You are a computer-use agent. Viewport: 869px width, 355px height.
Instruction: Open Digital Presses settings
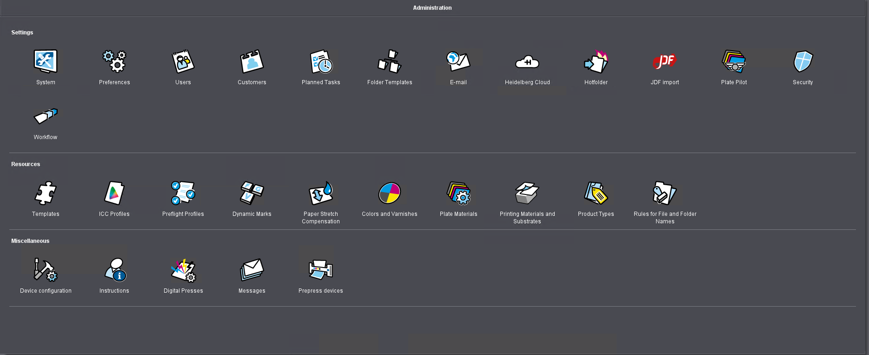point(183,270)
